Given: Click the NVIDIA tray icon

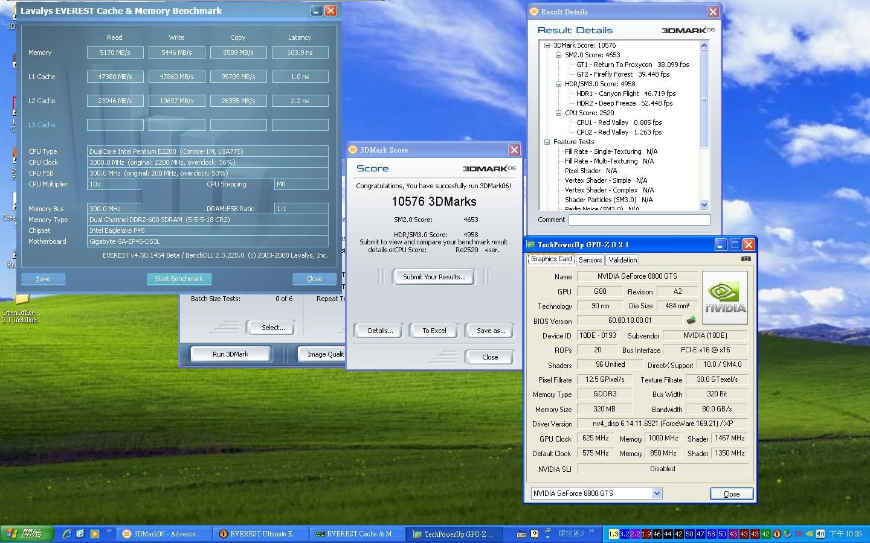Looking at the screenshot, I should 810,534.
